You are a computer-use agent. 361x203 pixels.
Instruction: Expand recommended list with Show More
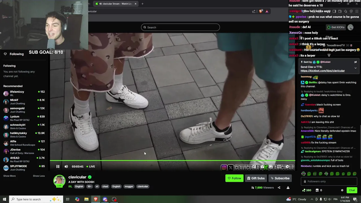point(10,176)
